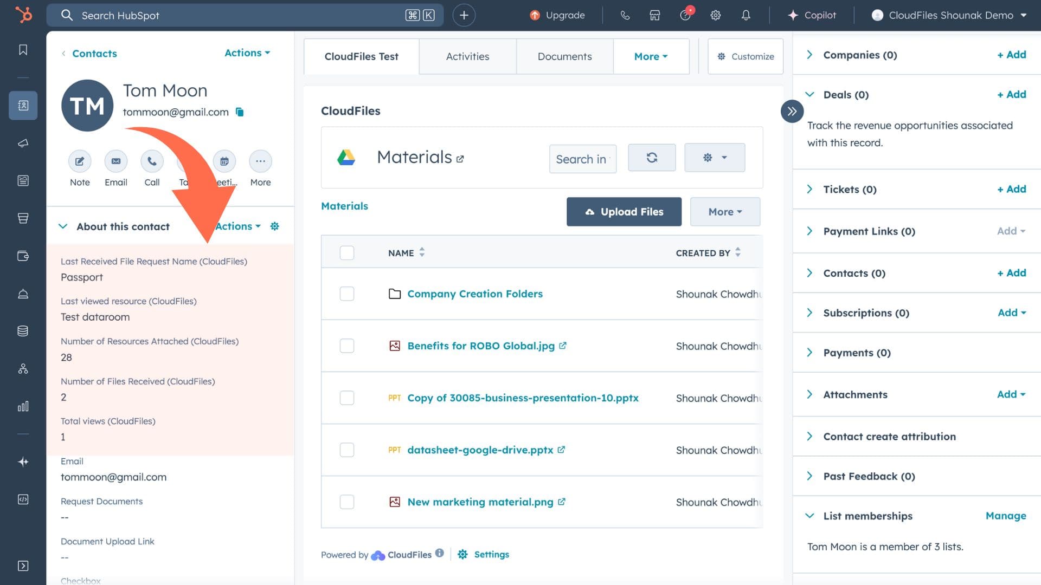This screenshot has height=585, width=1041.
Task: Switch to the Activities tab
Action: coord(467,56)
